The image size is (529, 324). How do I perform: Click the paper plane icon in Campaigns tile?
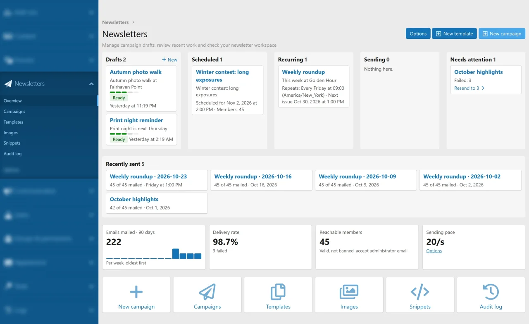[x=207, y=292]
